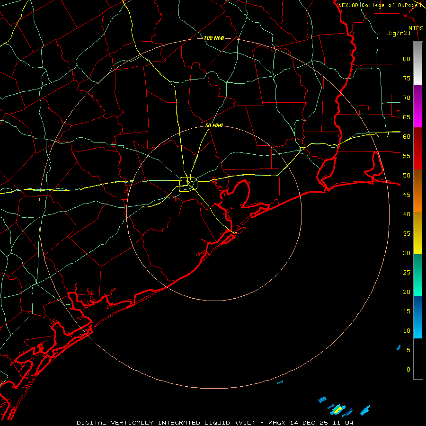Click the "40" value on the VIL scale
Screen dimensions: 426x426
pos(407,214)
